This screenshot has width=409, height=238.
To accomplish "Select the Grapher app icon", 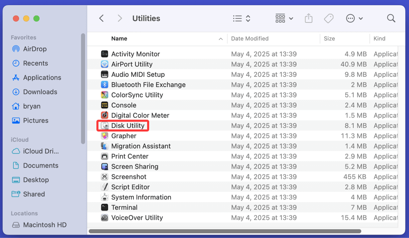I will 105,136.
